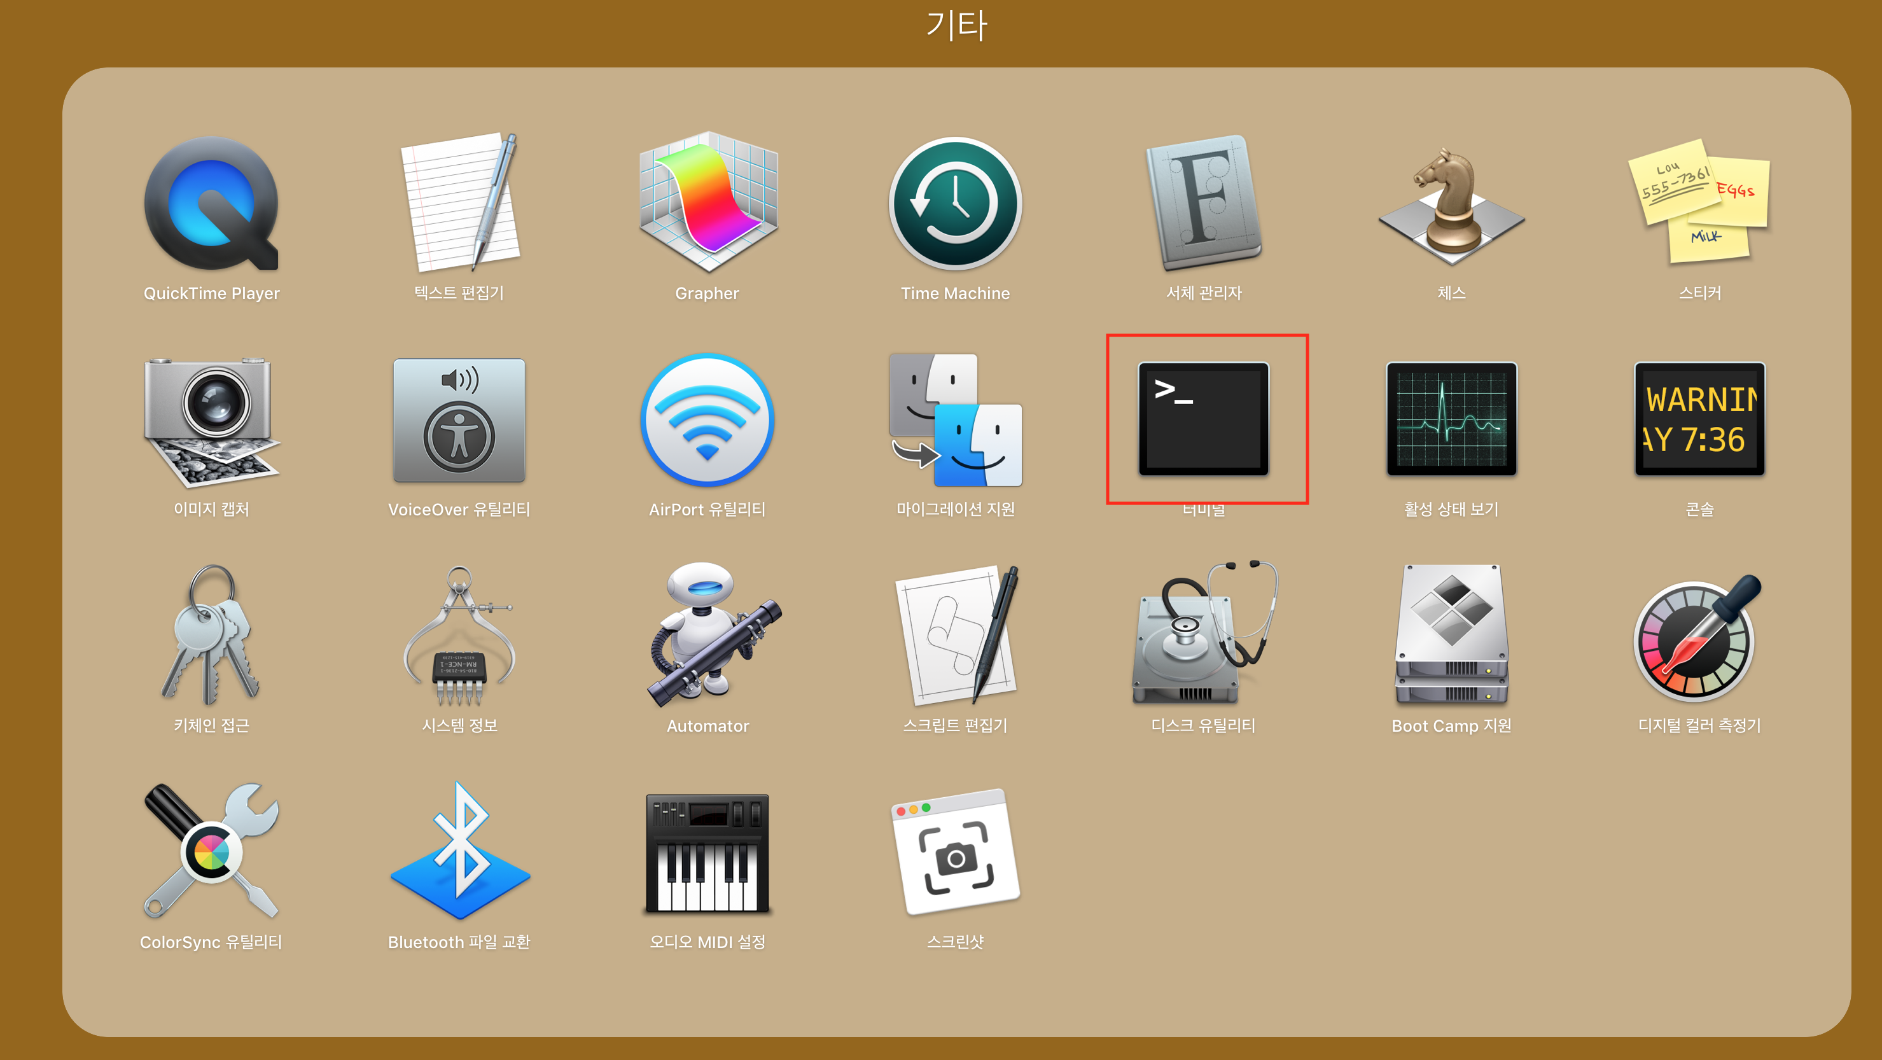The height and width of the screenshot is (1060, 1882).
Task: Launch the Terminal app icon
Action: coord(1203,419)
